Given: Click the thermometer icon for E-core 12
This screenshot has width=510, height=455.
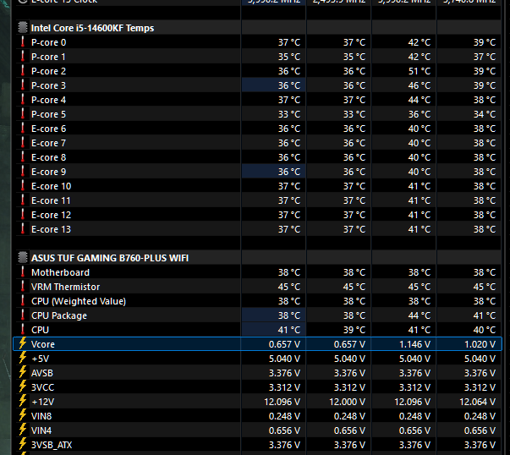Looking at the screenshot, I should [23, 214].
